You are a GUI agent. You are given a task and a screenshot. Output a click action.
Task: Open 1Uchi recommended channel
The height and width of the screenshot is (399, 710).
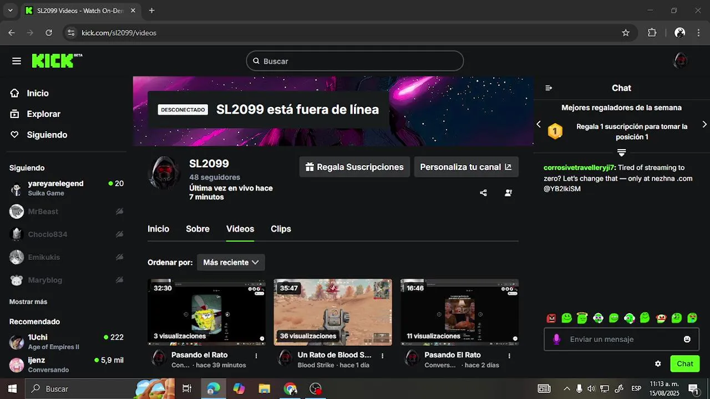tap(67, 342)
